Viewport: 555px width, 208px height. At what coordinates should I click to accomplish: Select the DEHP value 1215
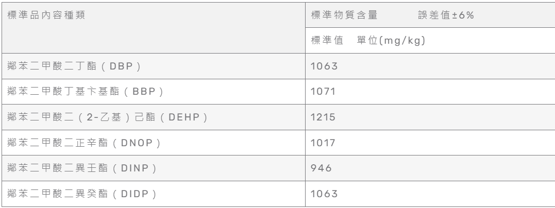(x=323, y=117)
